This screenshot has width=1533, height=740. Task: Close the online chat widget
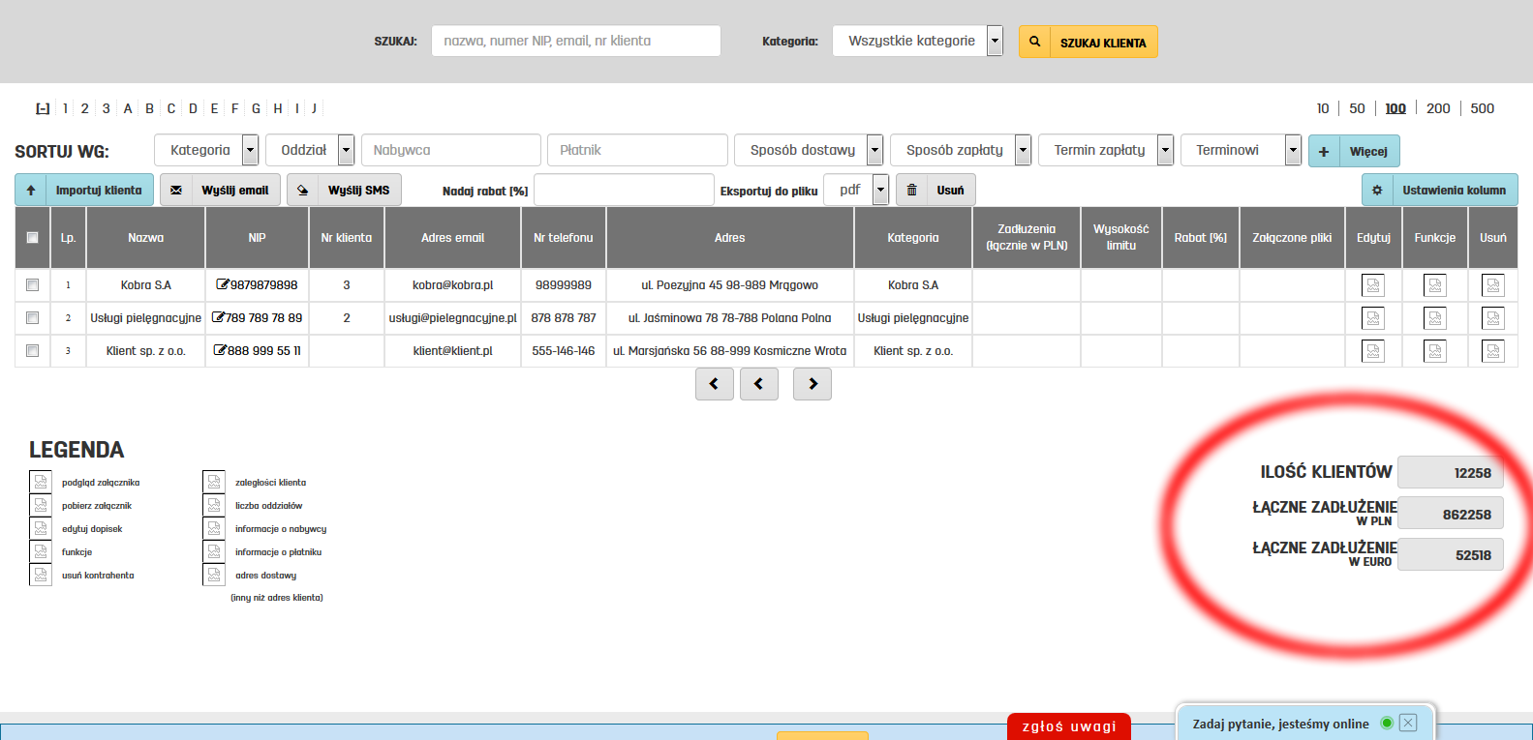[x=1408, y=723]
